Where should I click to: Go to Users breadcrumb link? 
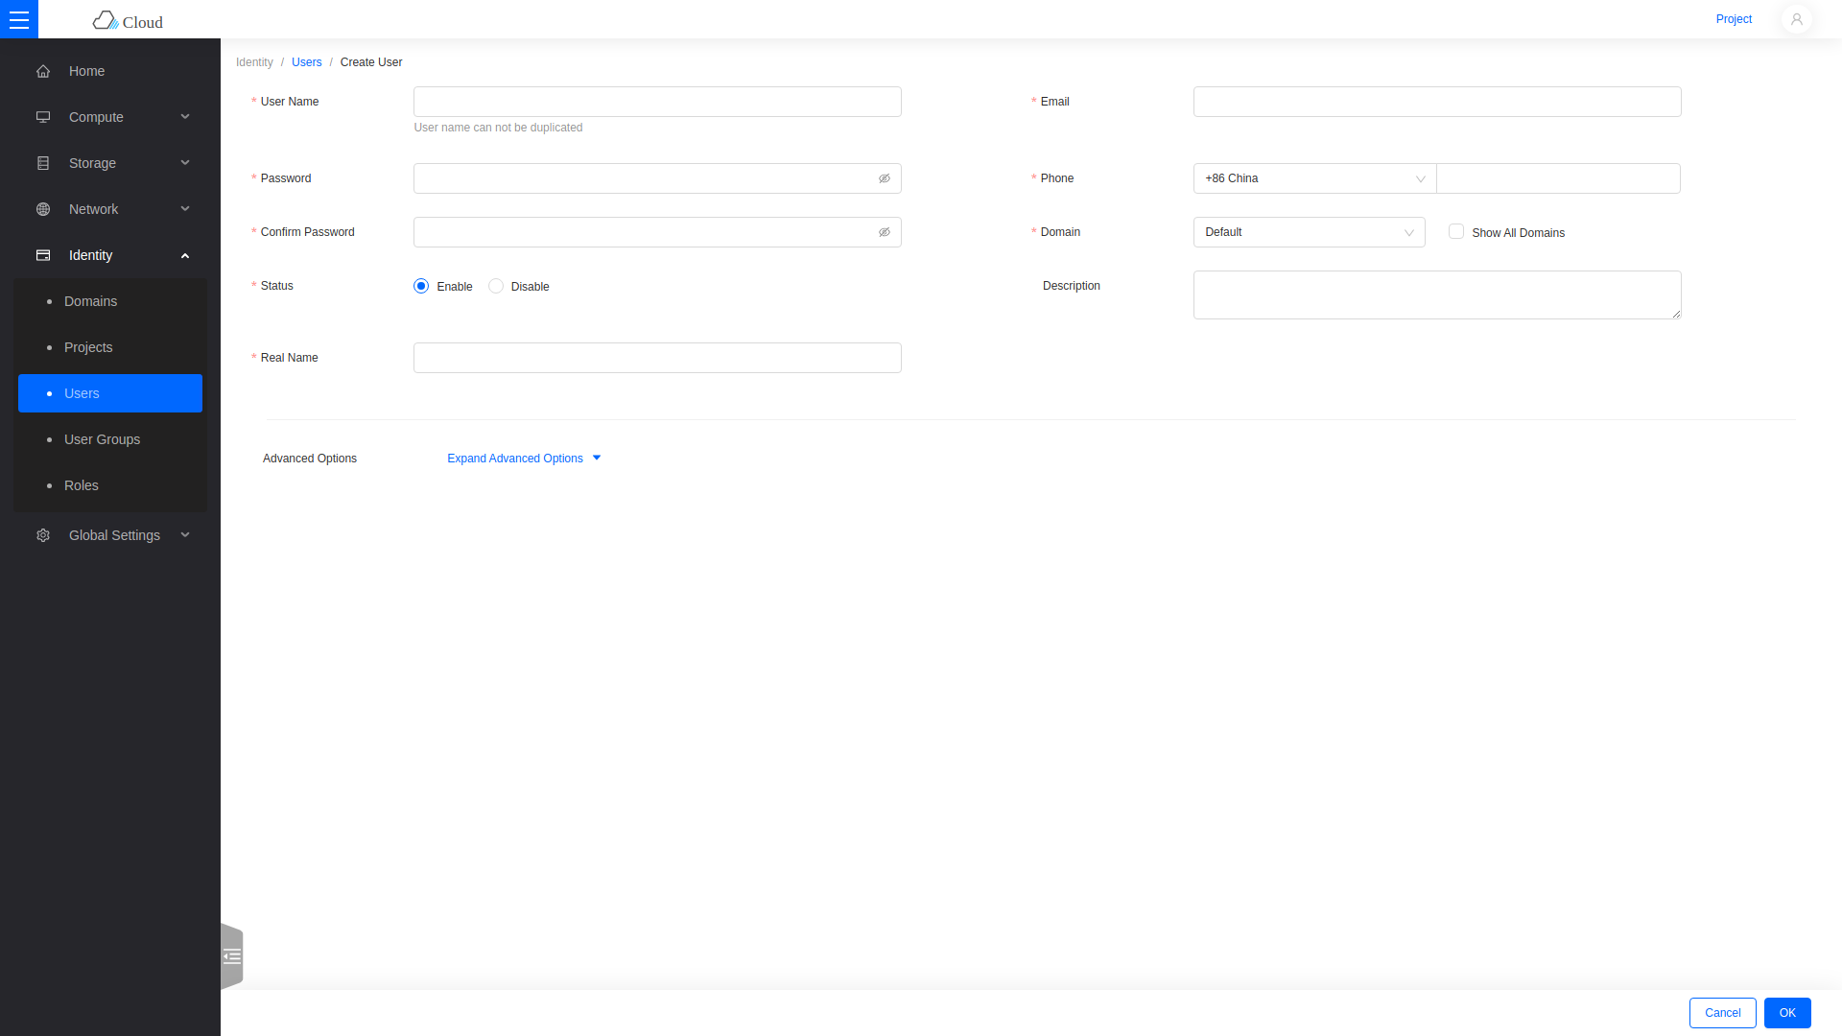(307, 62)
